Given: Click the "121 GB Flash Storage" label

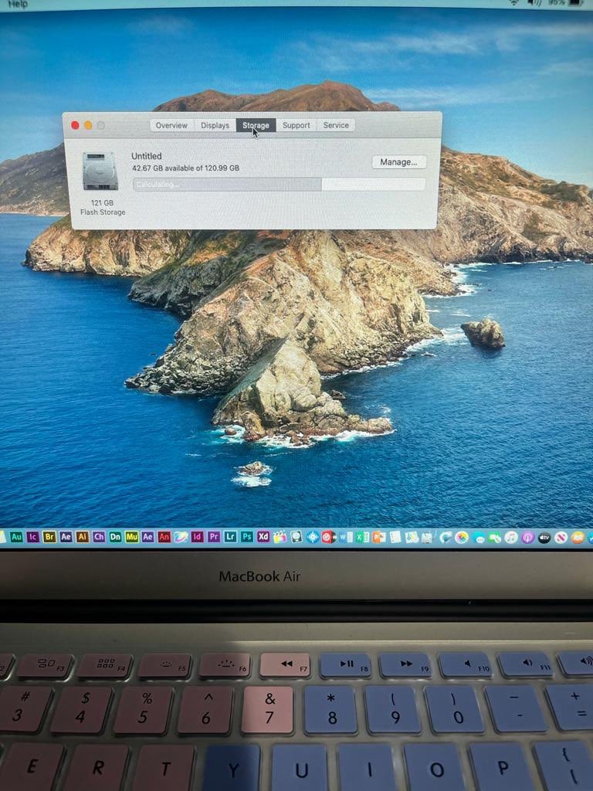Looking at the screenshot, I should pyautogui.click(x=103, y=207).
